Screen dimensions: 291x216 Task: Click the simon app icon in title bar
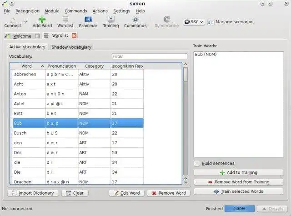point(5,4)
